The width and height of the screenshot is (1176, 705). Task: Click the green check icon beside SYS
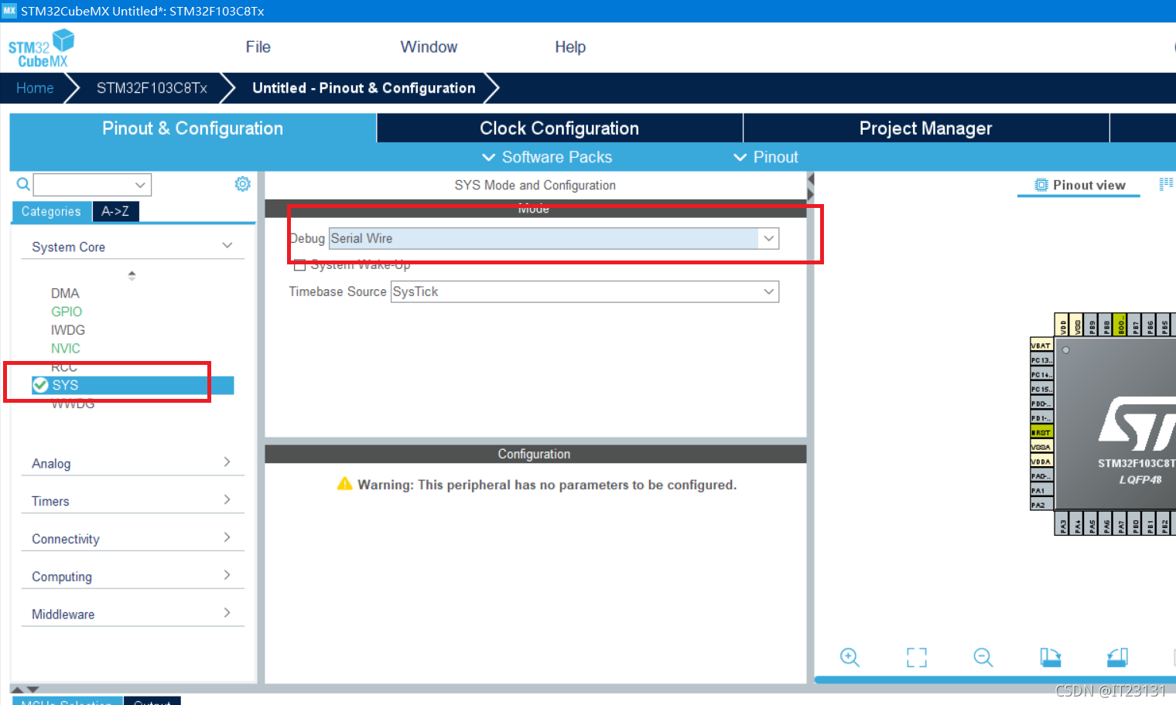[41, 385]
